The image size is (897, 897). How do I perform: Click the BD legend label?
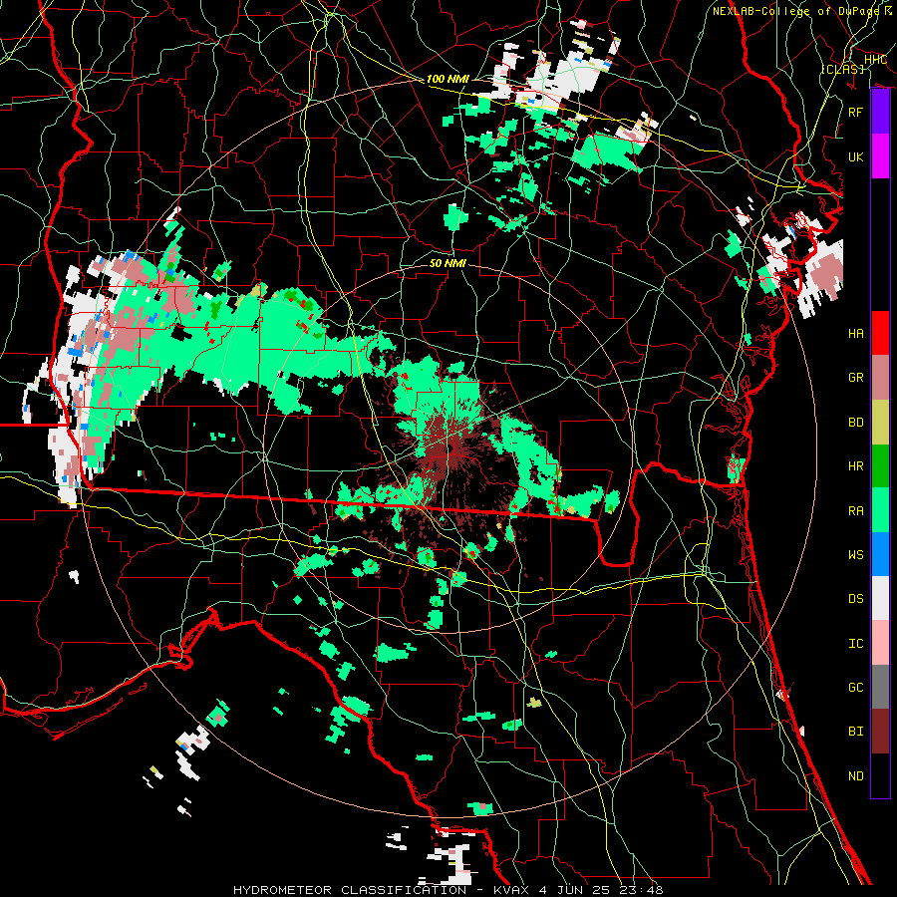click(856, 423)
